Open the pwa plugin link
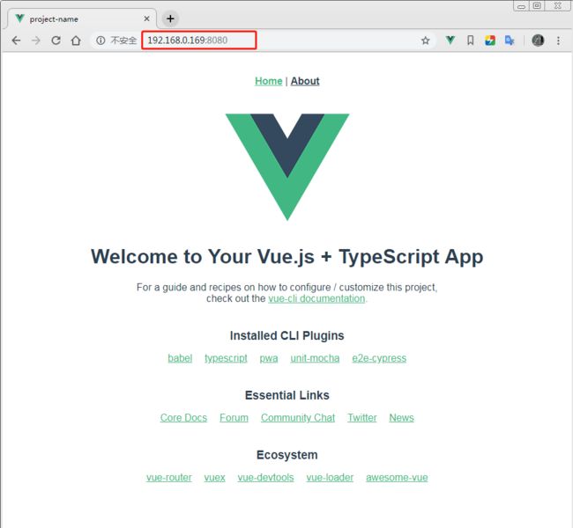Viewport: 573px width, 528px height. [x=269, y=358]
